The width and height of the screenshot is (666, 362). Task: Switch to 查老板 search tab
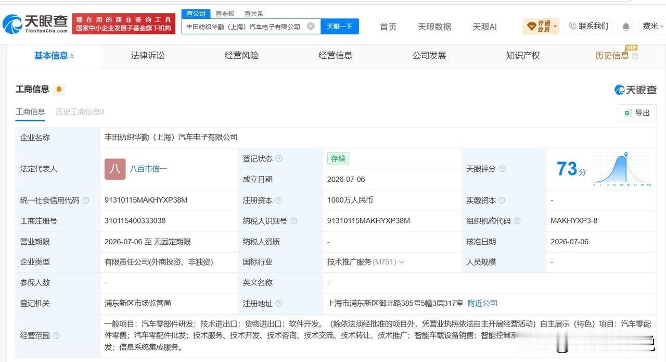(225, 14)
